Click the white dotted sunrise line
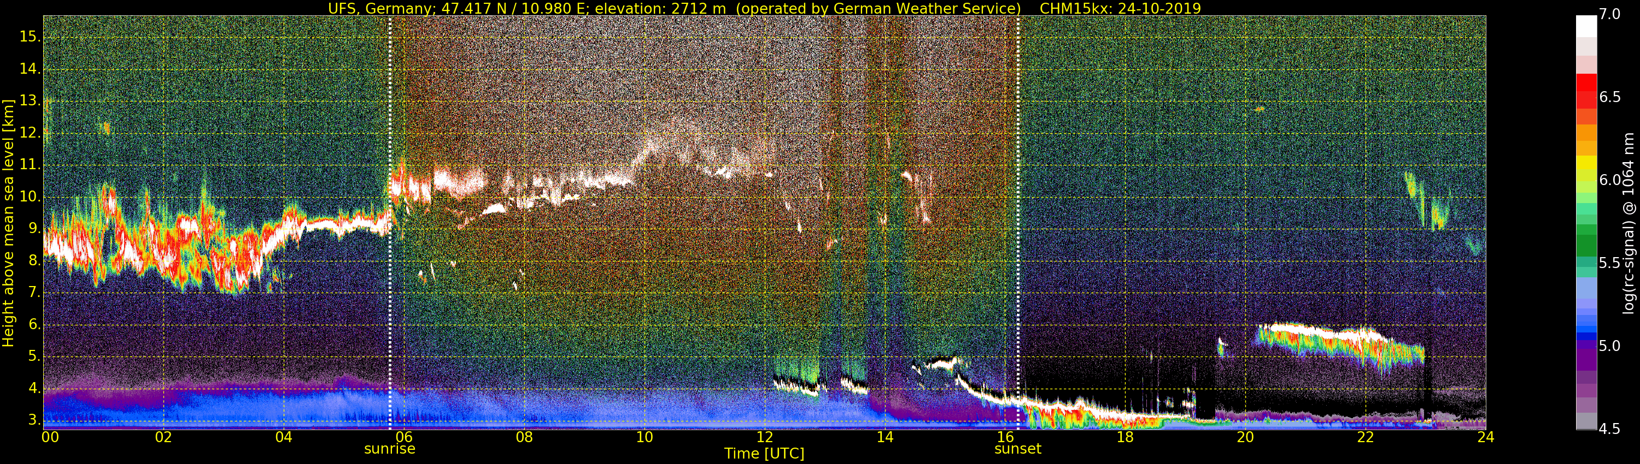The width and height of the screenshot is (1640, 464). tap(390, 223)
